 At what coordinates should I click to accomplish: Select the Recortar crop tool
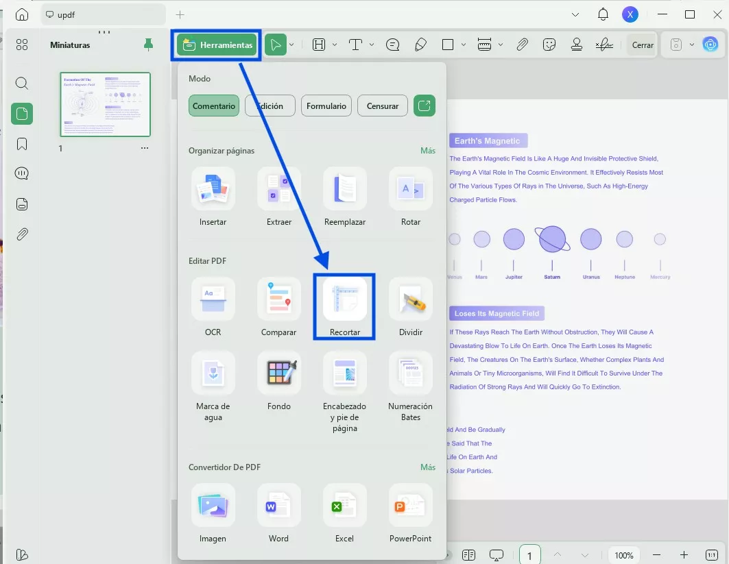click(x=344, y=299)
